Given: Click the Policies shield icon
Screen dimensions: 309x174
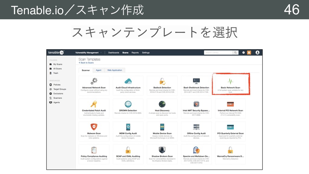Looking at the screenshot, I should (x=51, y=85).
